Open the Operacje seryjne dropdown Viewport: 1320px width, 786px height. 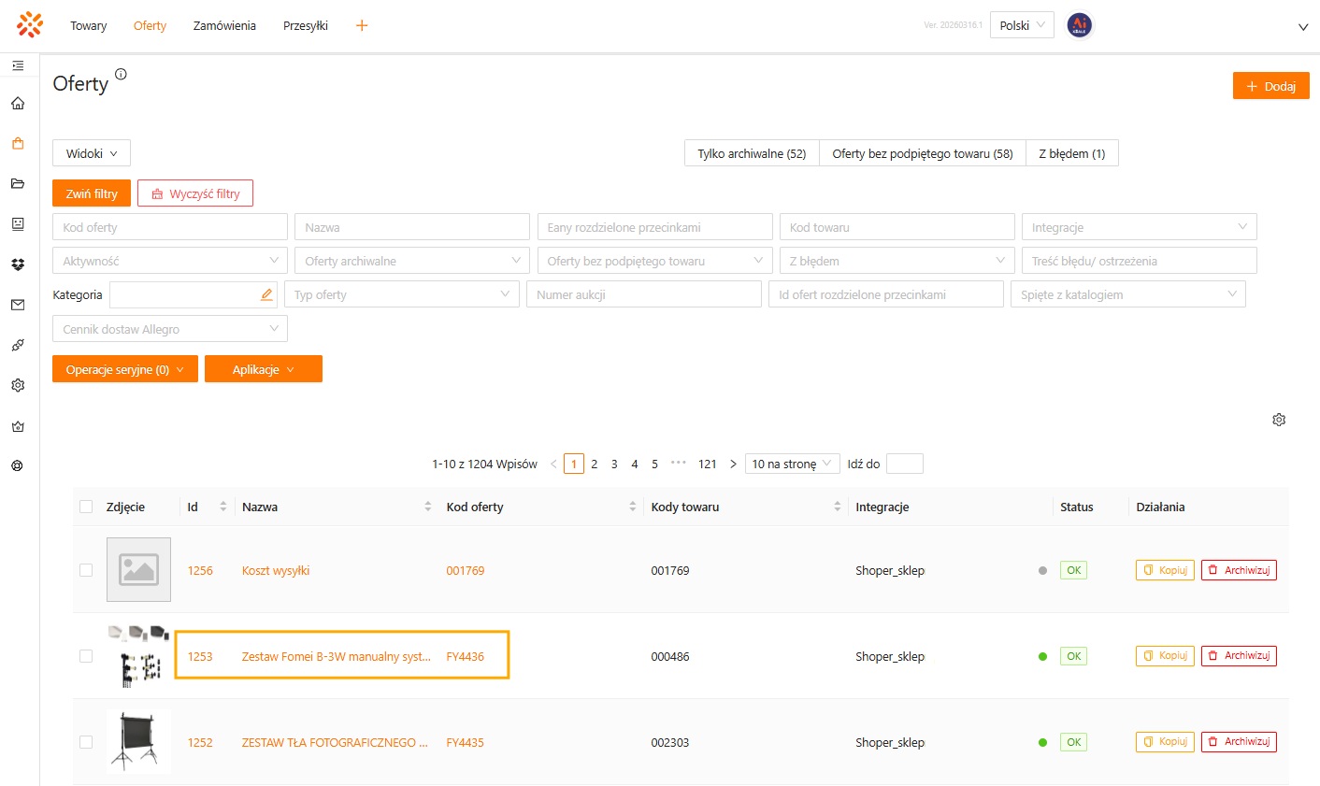(x=124, y=369)
